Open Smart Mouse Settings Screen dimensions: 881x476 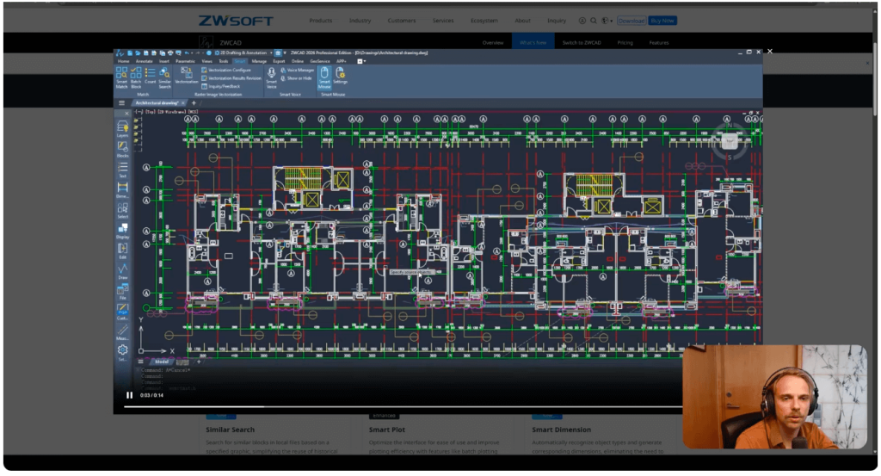[341, 77]
